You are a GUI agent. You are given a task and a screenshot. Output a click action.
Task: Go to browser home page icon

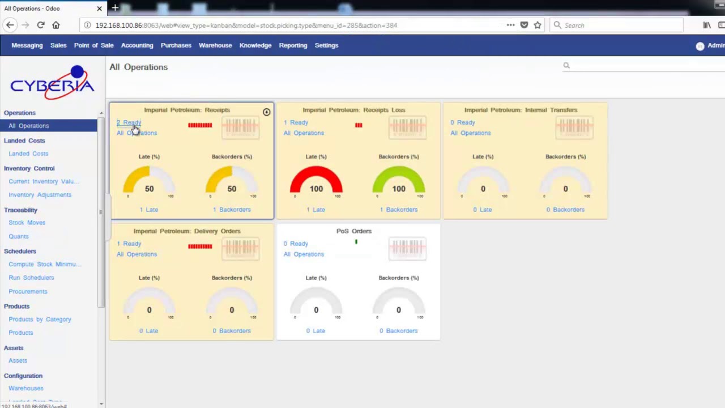click(x=56, y=25)
